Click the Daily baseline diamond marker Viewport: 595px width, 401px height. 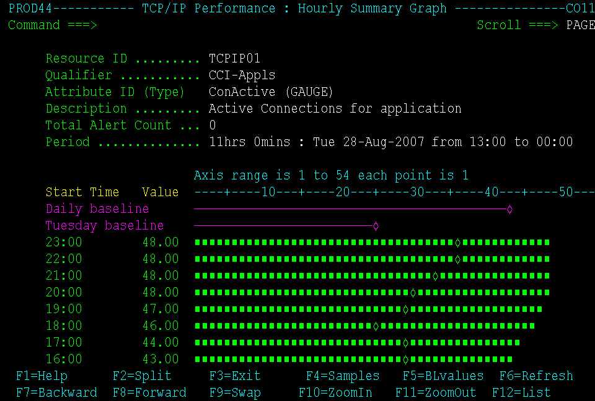509,210
